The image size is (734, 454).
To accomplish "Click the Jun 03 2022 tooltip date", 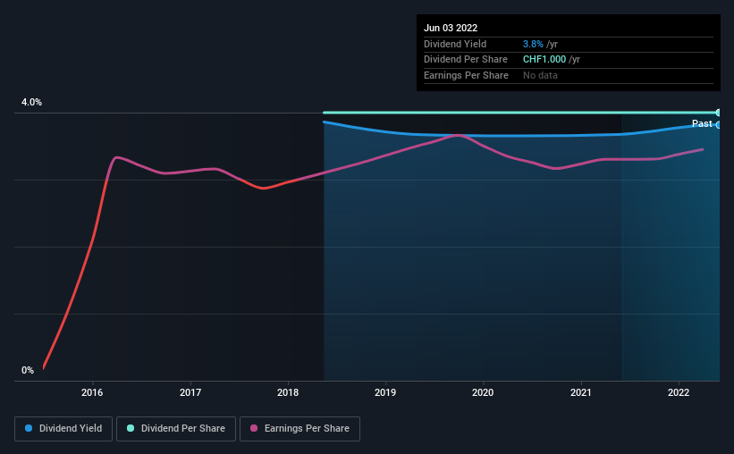I will pos(451,28).
